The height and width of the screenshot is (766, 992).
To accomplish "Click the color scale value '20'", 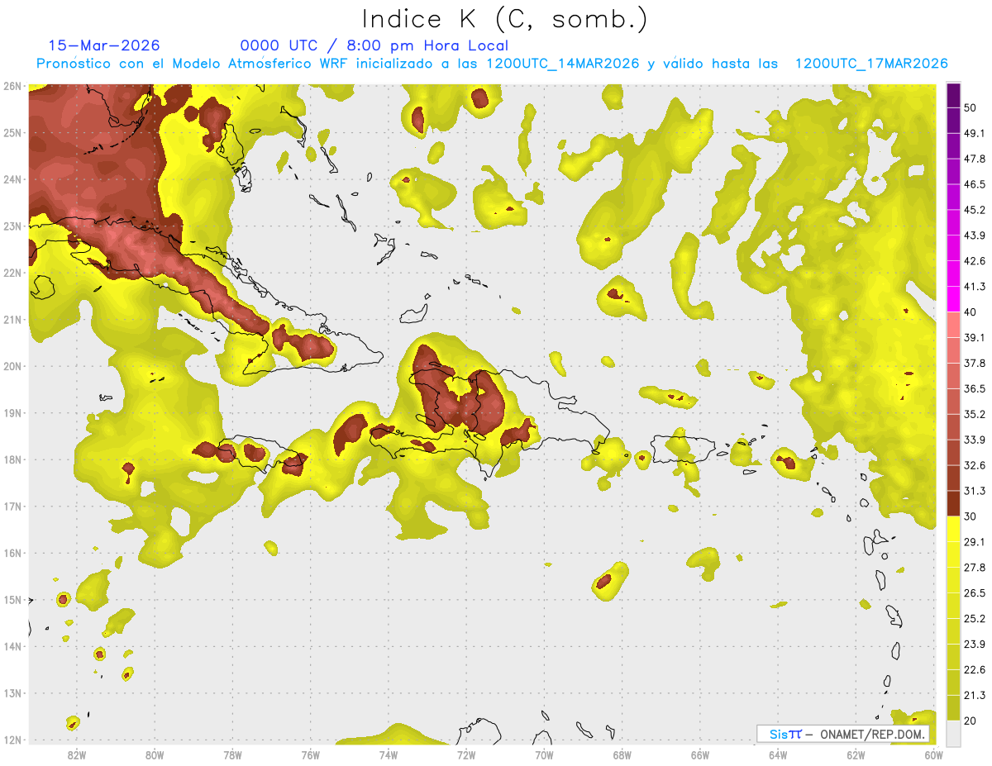I will tap(971, 721).
